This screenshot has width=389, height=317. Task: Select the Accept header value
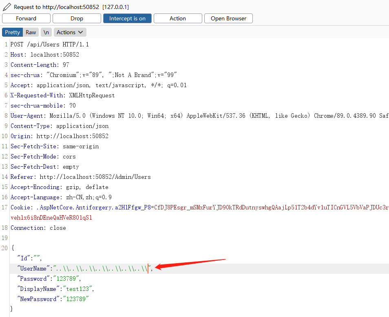(112, 85)
